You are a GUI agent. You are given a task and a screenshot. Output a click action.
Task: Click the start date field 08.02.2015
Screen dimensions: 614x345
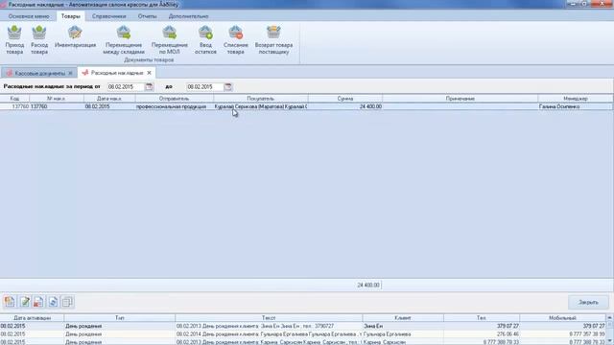tap(126, 87)
